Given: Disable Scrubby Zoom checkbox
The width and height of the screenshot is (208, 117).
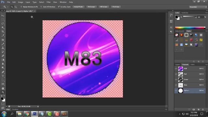Looking at the screenshot, I should [x=59, y=7].
